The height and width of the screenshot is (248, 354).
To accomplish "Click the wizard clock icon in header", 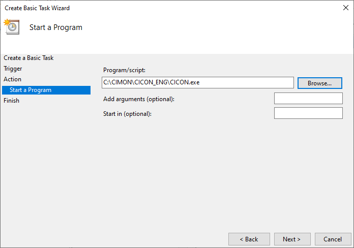I will [x=12, y=27].
